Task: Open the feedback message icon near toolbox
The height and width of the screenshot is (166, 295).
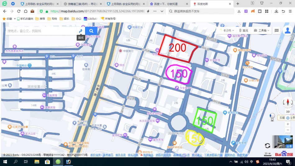Action: pos(277,30)
